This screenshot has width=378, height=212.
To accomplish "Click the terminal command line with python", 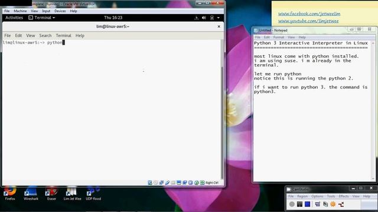I will tap(34, 42).
